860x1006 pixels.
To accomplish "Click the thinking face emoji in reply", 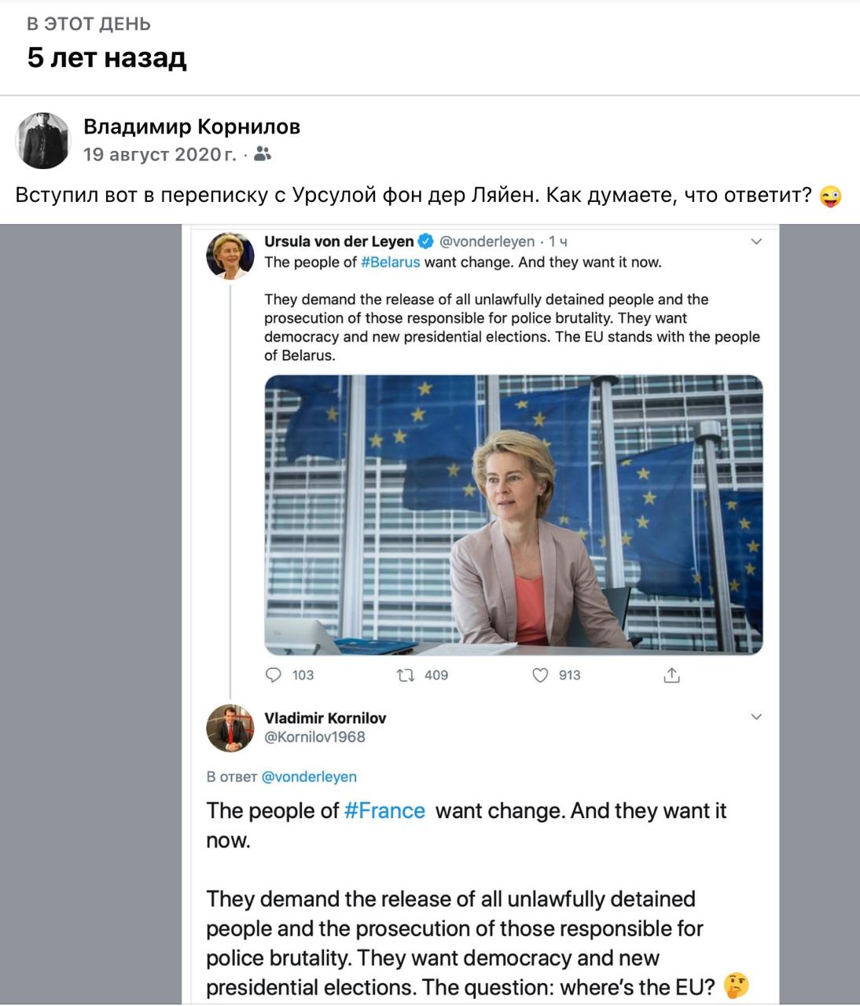I will pos(736,986).
